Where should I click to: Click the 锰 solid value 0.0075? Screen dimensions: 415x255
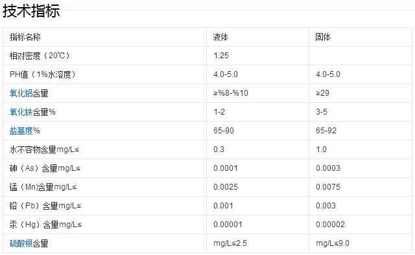(328, 187)
